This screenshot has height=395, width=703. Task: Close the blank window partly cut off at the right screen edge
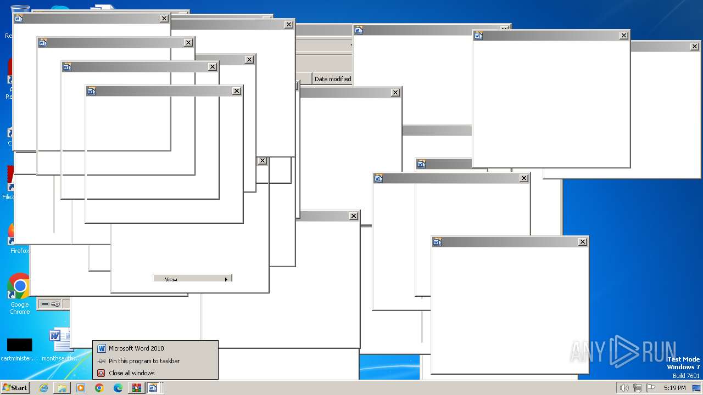click(x=695, y=47)
